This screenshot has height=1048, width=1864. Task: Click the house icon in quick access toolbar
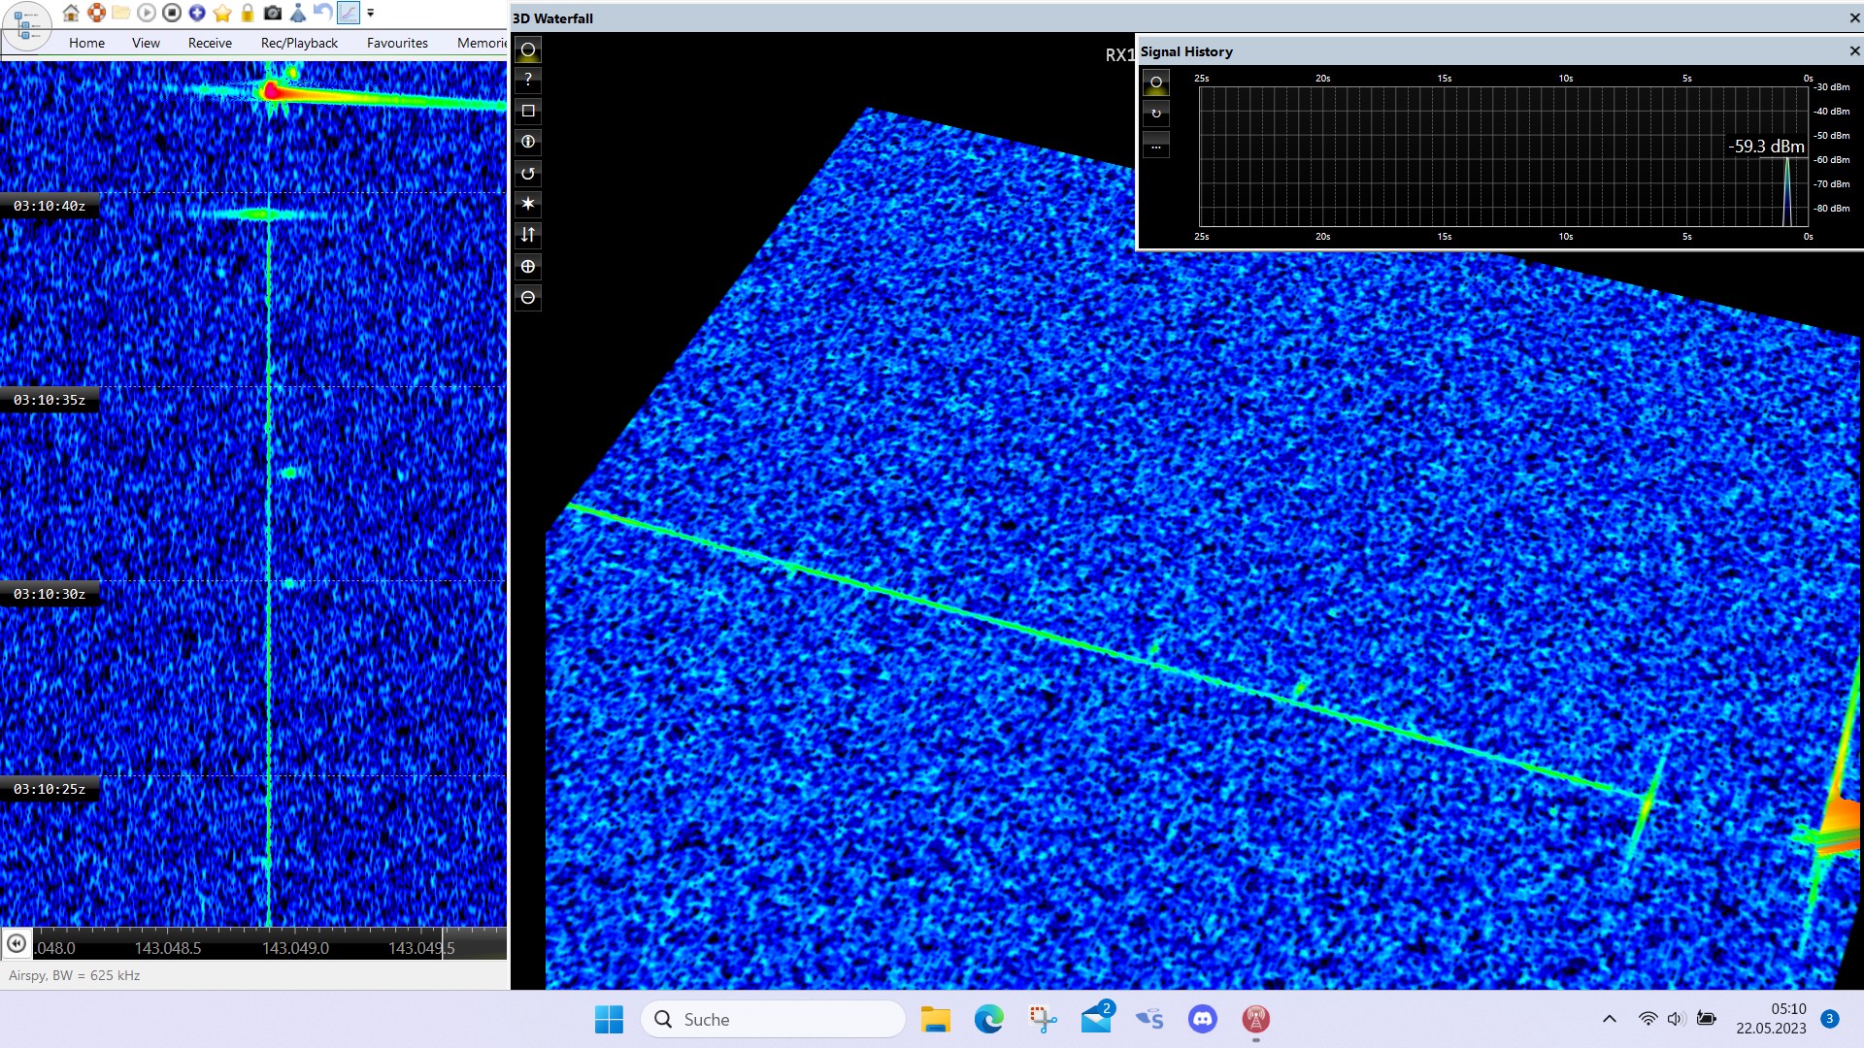(71, 13)
